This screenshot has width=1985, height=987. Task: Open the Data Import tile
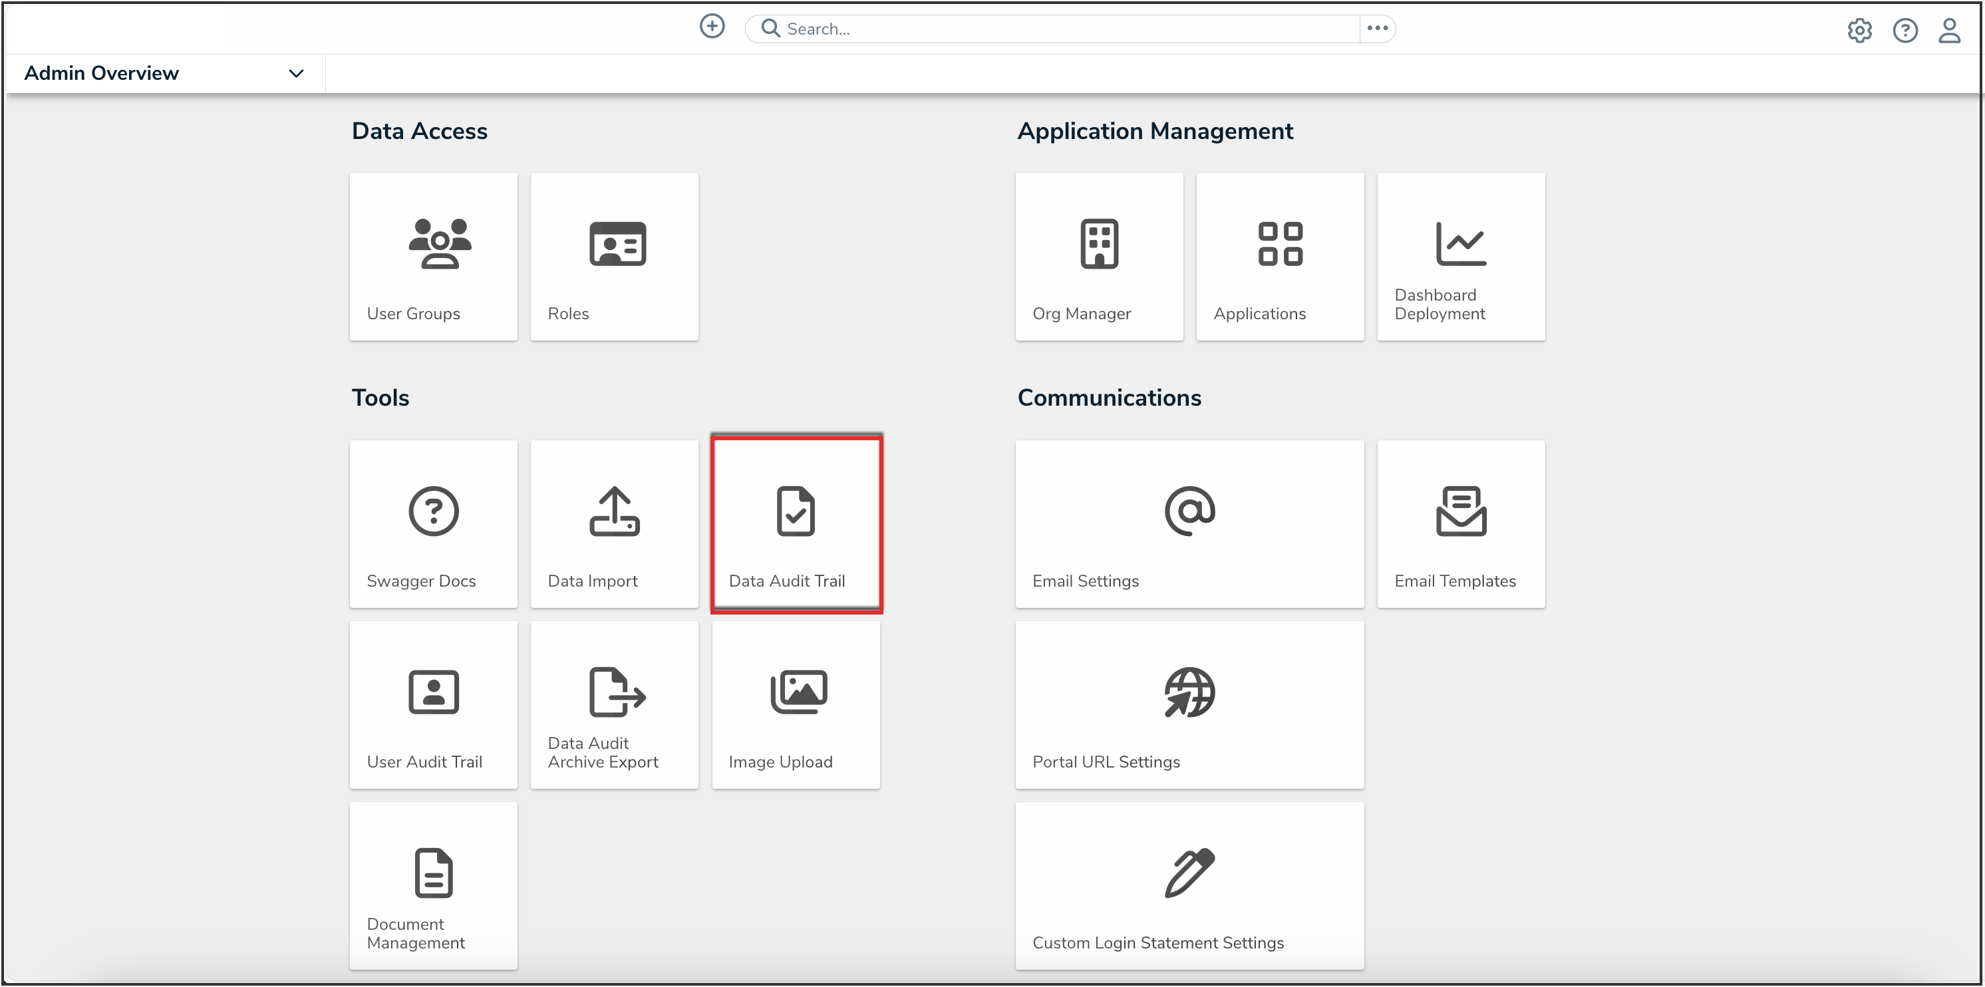[614, 524]
